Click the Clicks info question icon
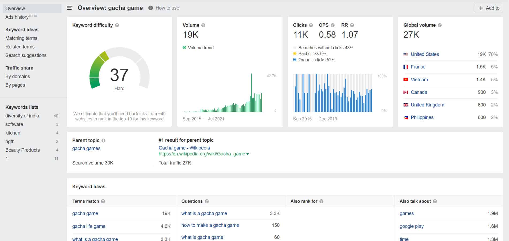 (x=311, y=25)
